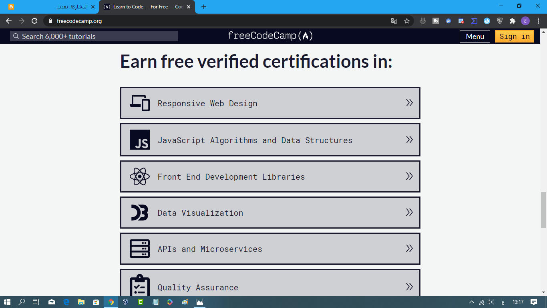This screenshot has width=547, height=308.
Task: Expand Data Visualization double chevron
Action: tap(409, 212)
